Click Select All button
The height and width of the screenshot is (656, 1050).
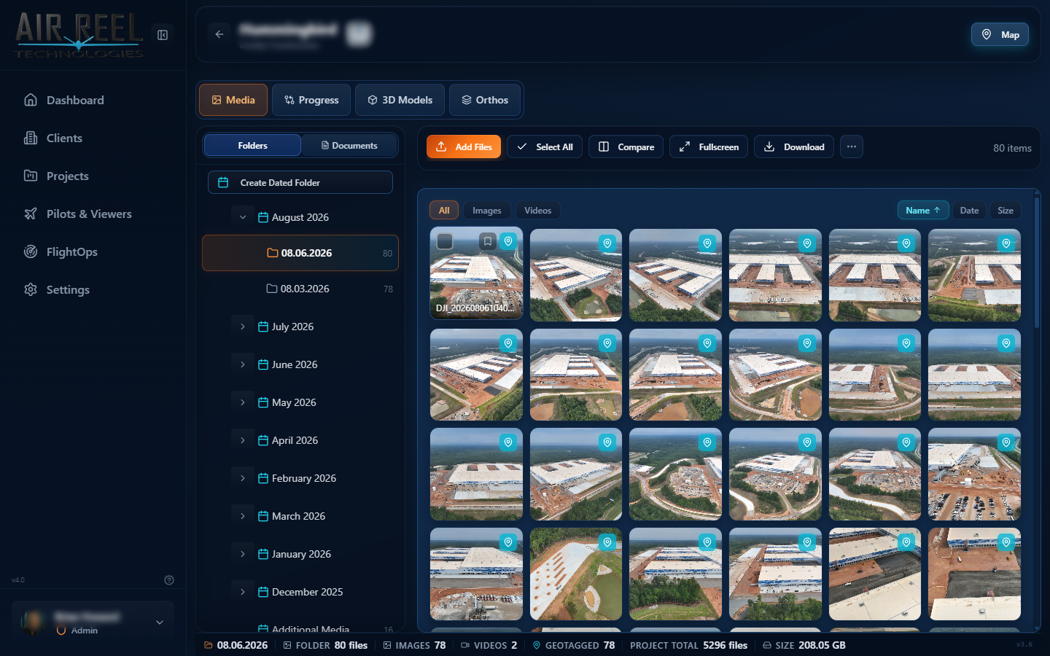coord(545,147)
